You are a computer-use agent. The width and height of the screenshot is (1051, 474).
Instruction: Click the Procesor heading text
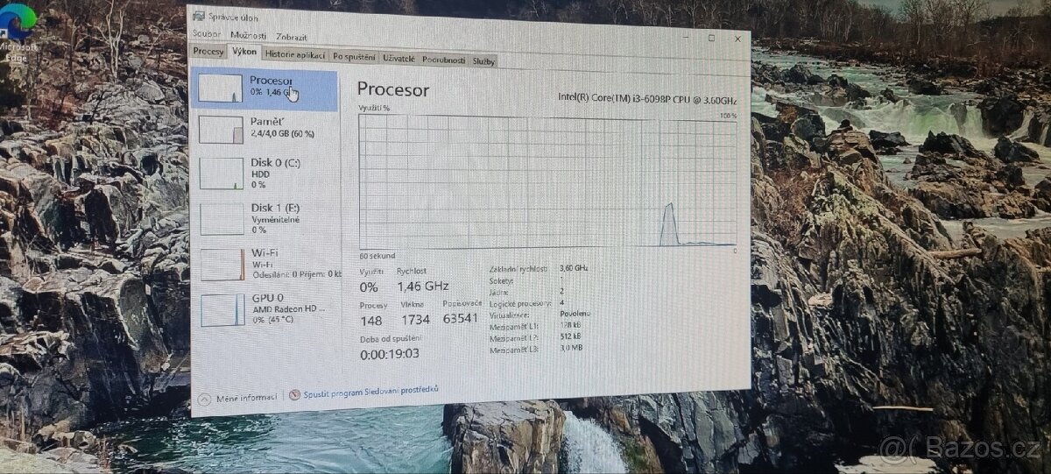tap(393, 89)
